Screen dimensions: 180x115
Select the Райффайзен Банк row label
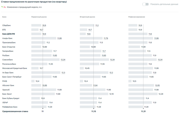10,107
